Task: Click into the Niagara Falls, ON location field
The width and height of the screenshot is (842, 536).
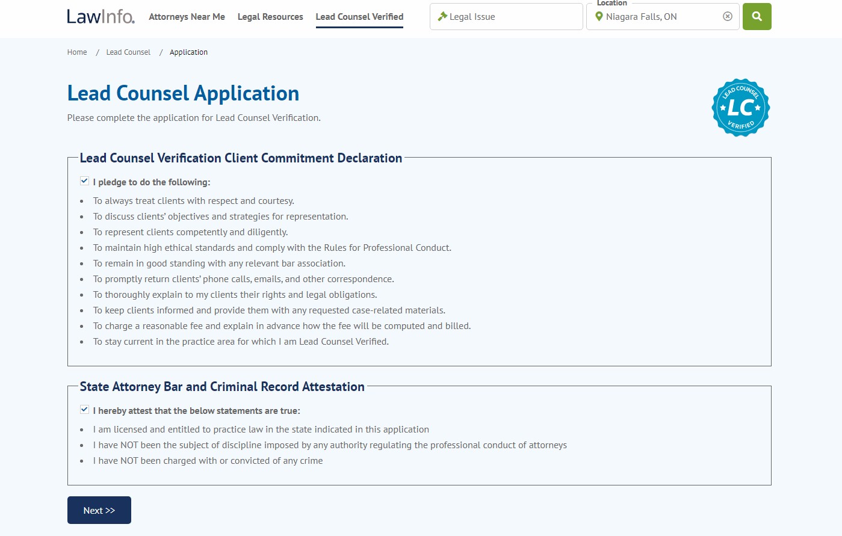Action: click(662, 16)
